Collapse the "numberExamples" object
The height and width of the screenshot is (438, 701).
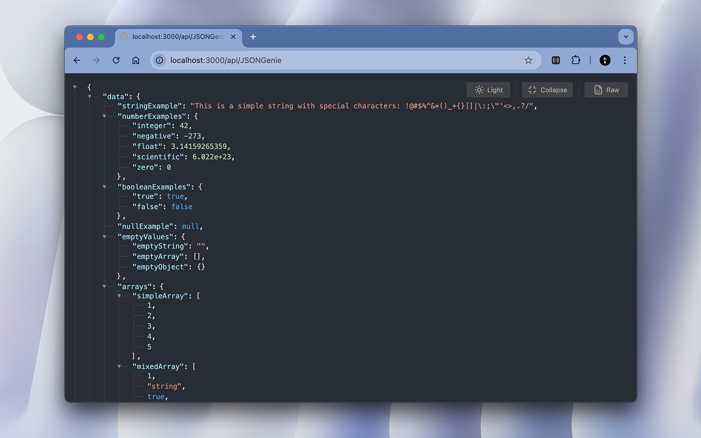pyautogui.click(x=105, y=116)
